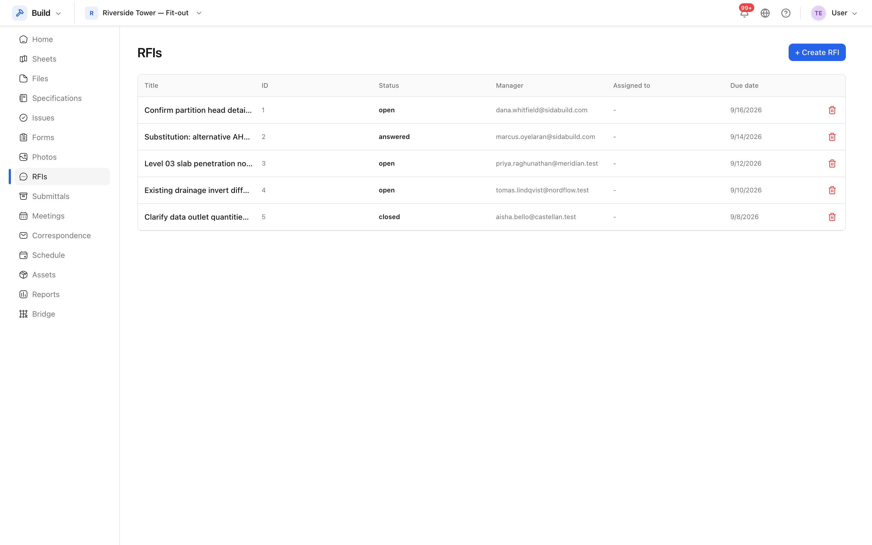Image resolution: width=872 pixels, height=545 pixels.
Task: Open Photos in the sidebar
Action: point(62,157)
